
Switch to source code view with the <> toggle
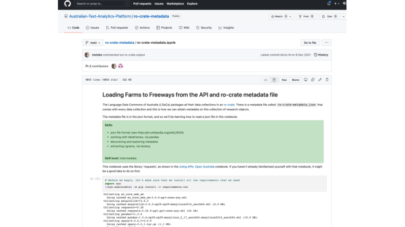(x=265, y=80)
